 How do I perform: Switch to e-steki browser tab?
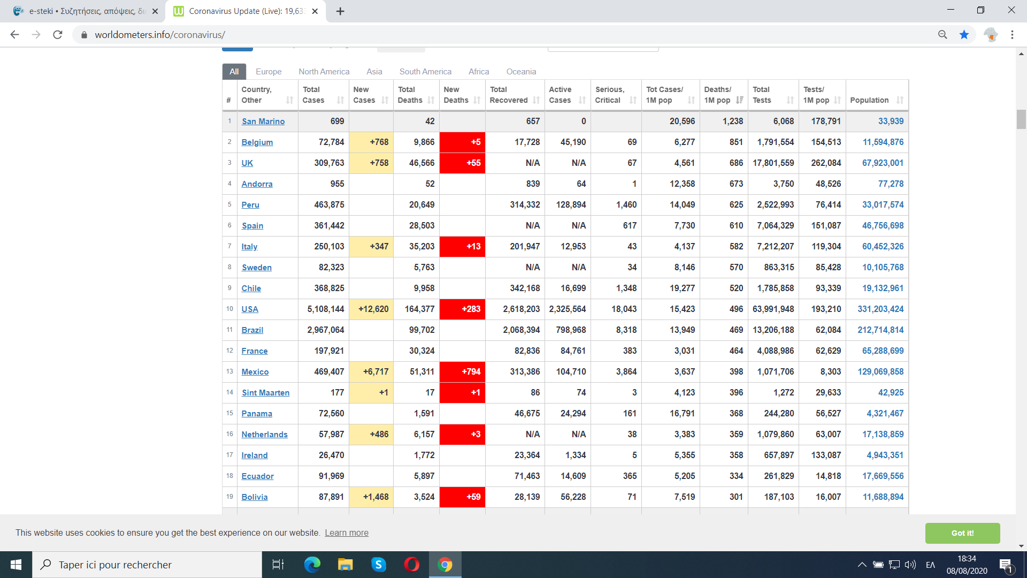point(86,11)
